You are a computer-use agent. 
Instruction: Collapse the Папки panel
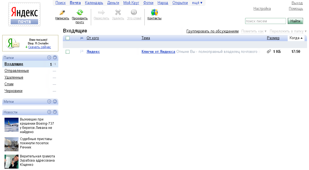pos(55,57)
